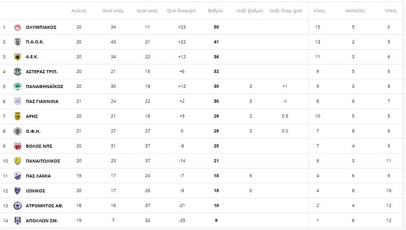Open the ΟΛΥΜΠΙΑΚΟΣ team name link
Viewport: 406px width, 230px height.
41,27
